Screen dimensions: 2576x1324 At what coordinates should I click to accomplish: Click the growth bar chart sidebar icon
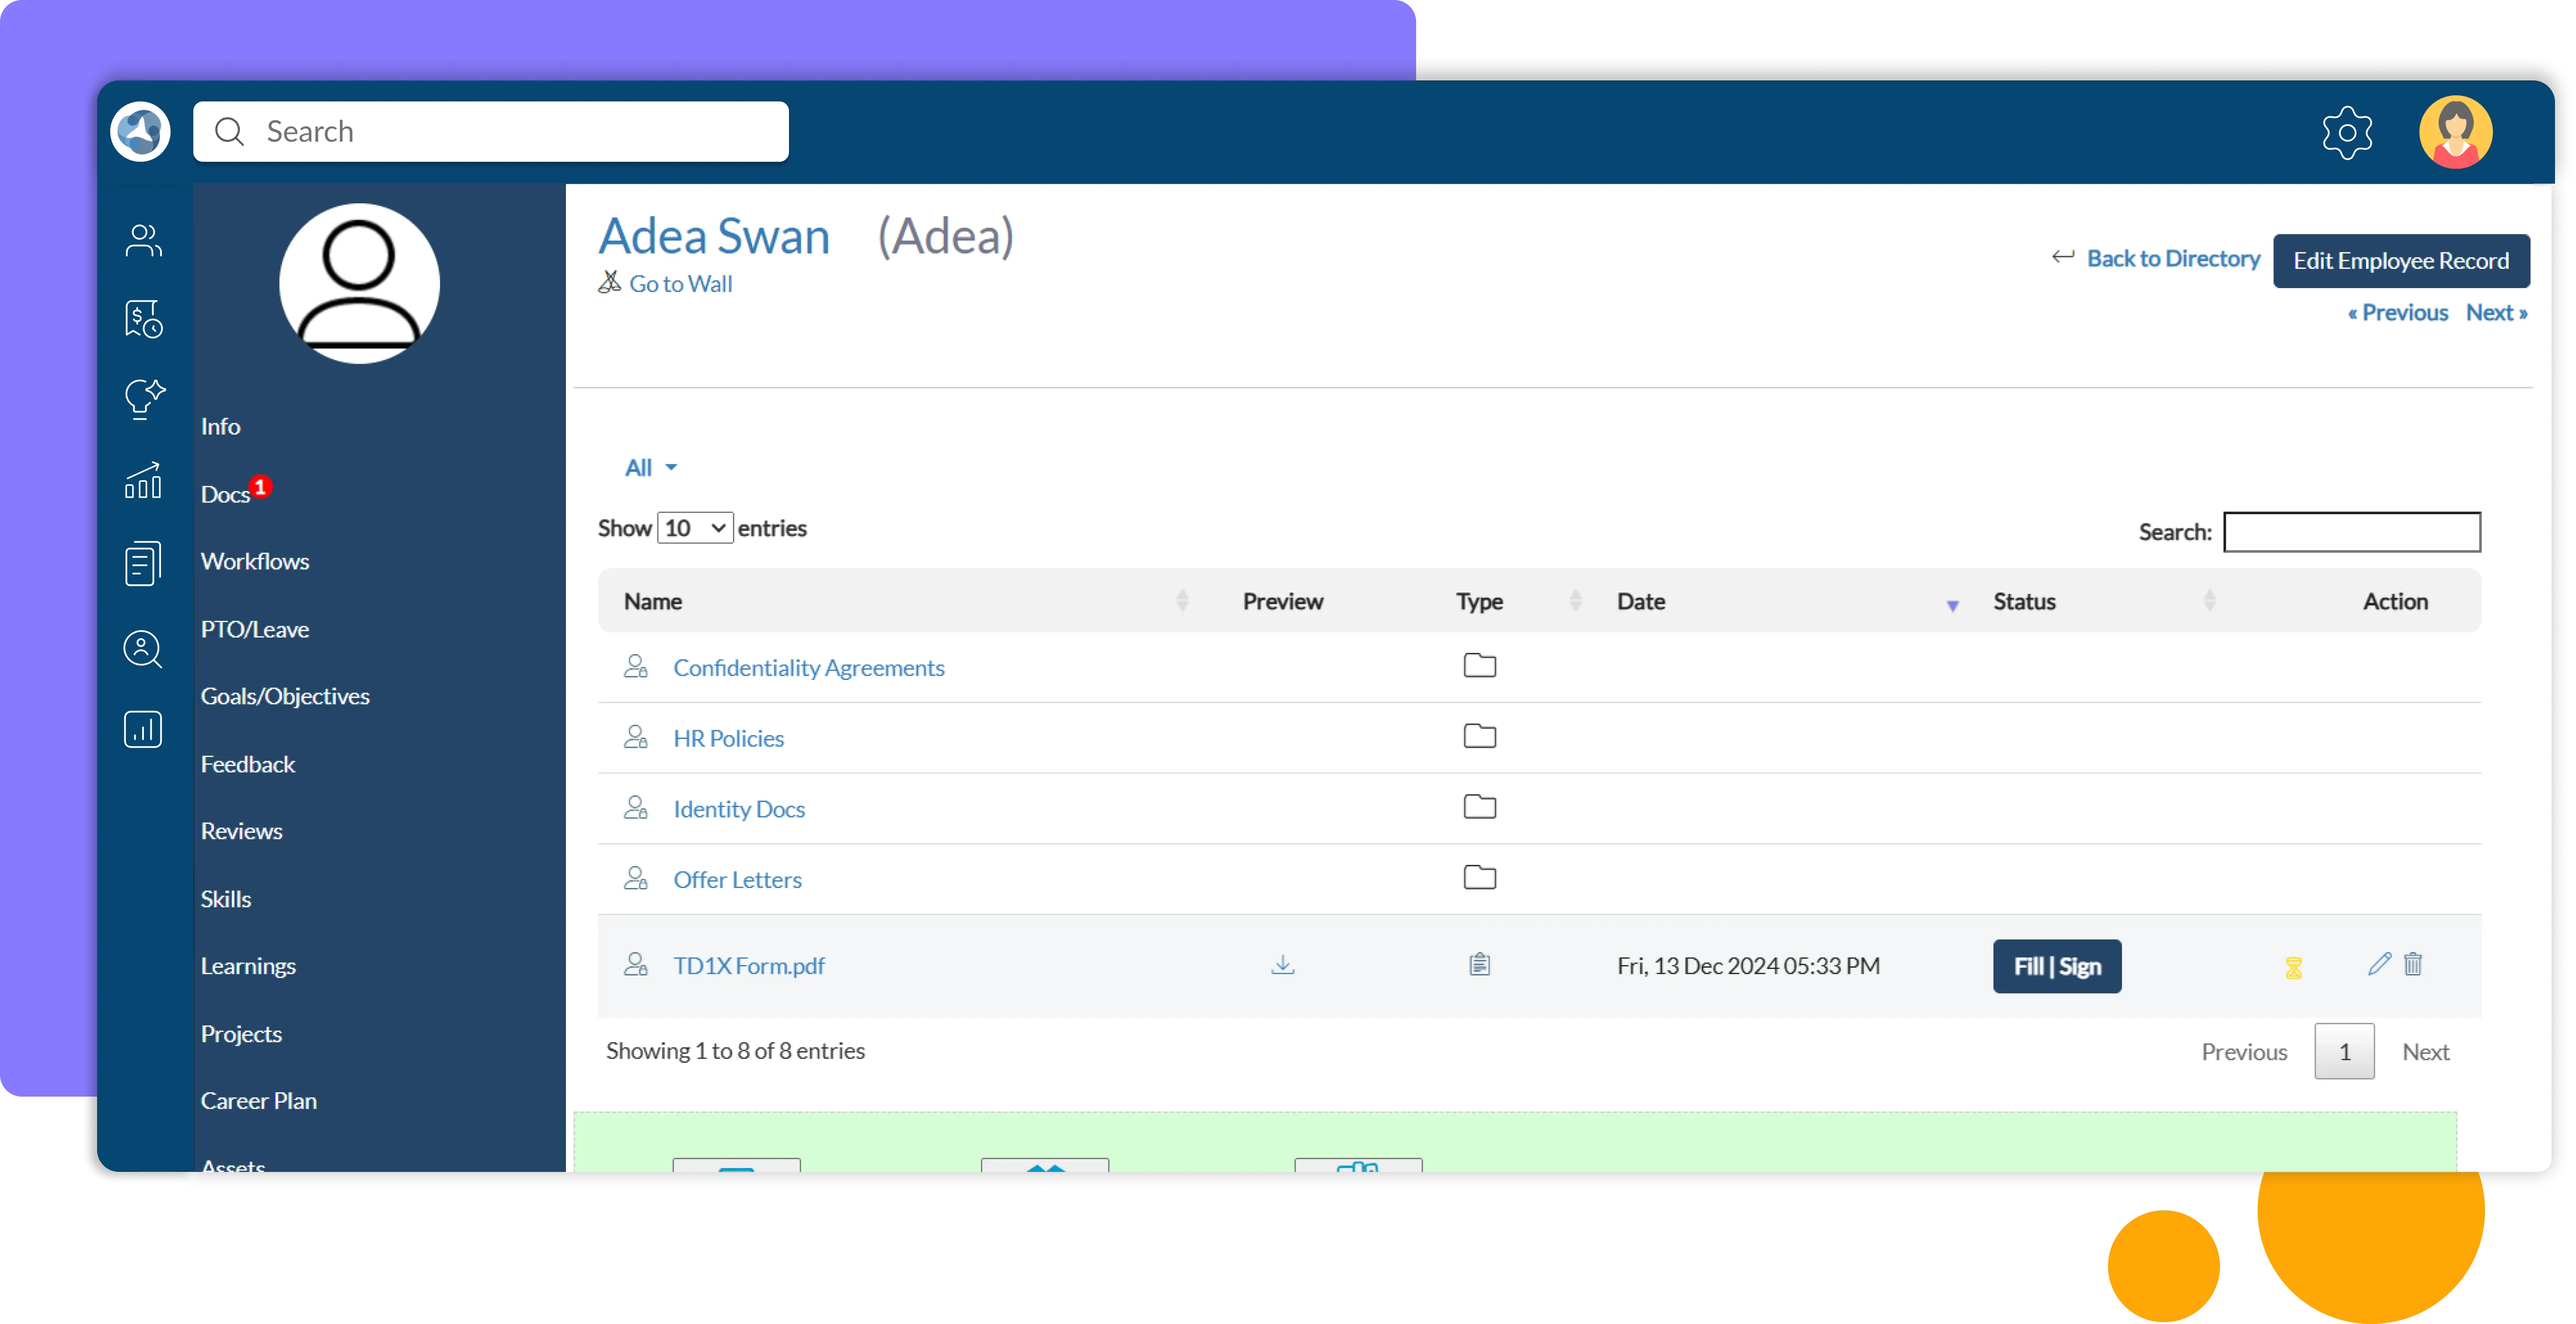tap(143, 481)
